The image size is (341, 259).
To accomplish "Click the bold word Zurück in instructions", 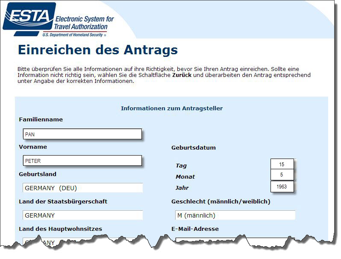I will click(182, 75).
